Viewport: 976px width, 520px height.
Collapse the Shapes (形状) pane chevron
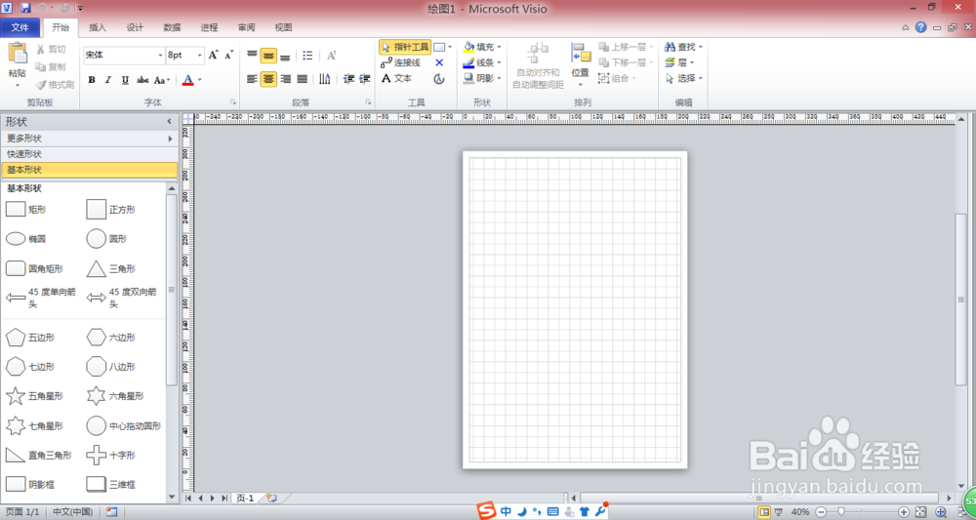169,122
